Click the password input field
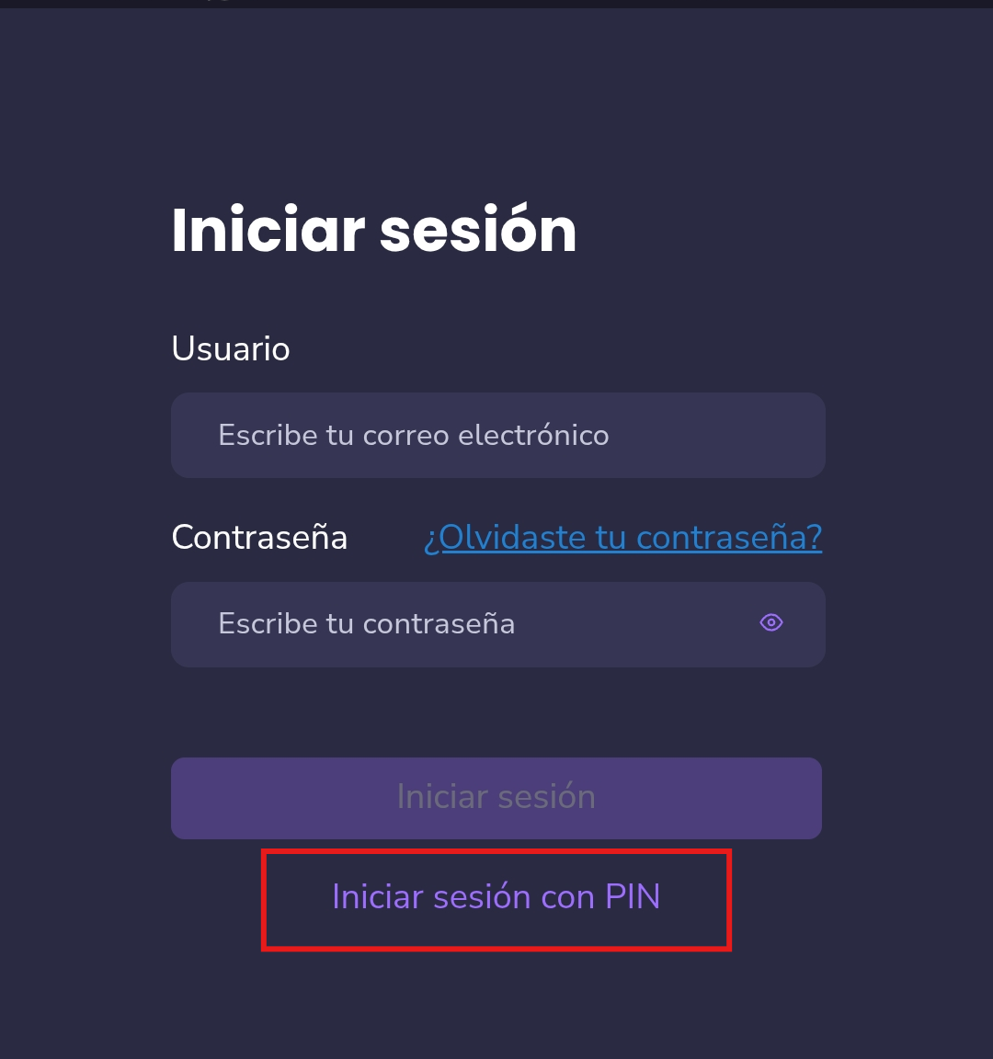 [x=460, y=624]
